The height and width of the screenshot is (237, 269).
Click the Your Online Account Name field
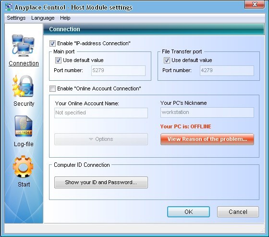pyautogui.click(x=101, y=113)
